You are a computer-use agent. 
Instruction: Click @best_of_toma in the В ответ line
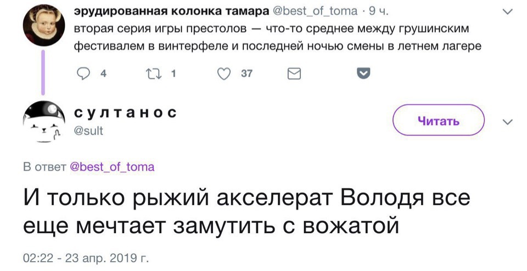[113, 167]
